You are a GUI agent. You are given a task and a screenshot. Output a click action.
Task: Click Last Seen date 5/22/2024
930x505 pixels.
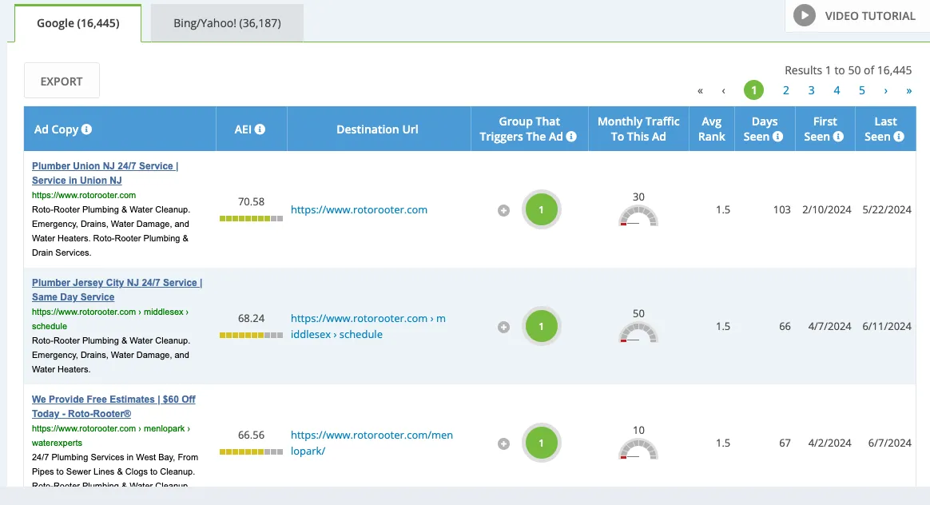[x=887, y=209]
